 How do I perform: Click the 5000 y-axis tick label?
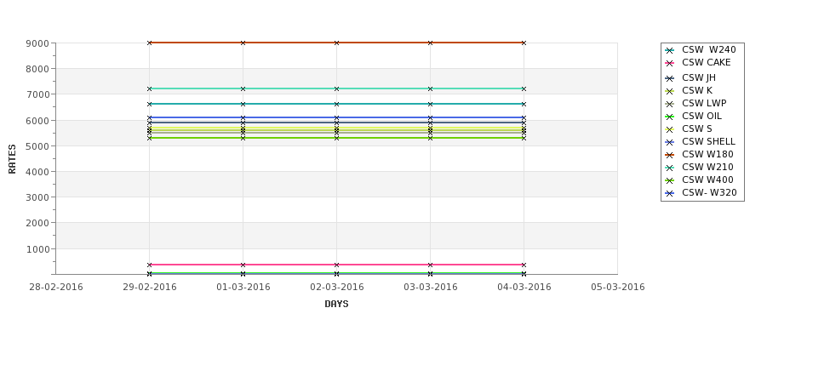(x=37, y=146)
